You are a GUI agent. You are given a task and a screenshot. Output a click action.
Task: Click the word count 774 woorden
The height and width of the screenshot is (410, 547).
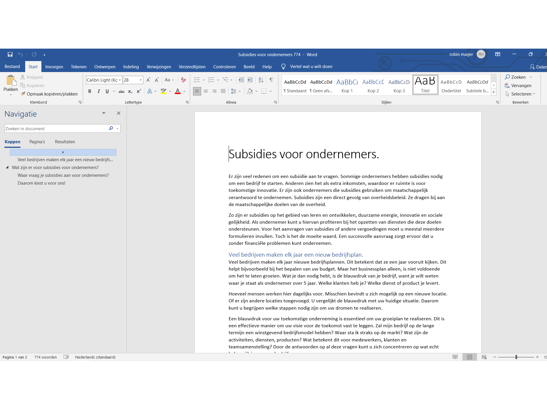[45, 357]
